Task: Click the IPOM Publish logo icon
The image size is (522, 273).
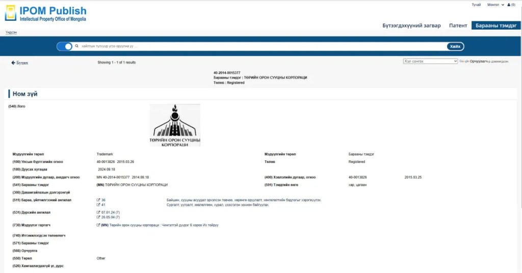Action: pyautogui.click(x=10, y=13)
